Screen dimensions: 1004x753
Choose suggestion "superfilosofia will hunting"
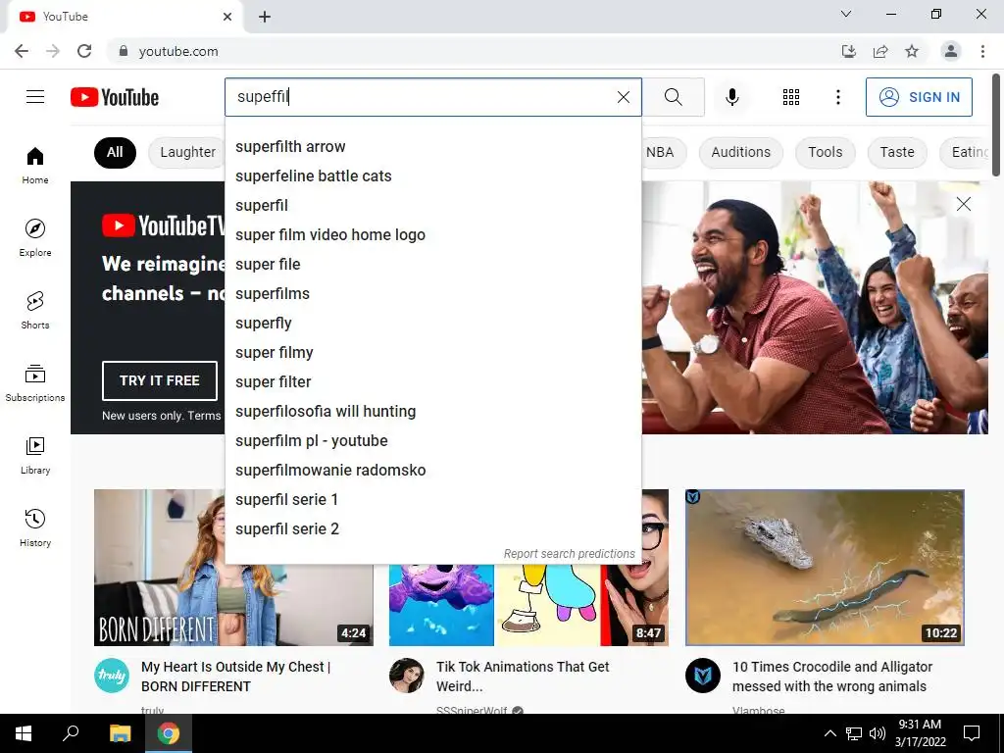432,412
